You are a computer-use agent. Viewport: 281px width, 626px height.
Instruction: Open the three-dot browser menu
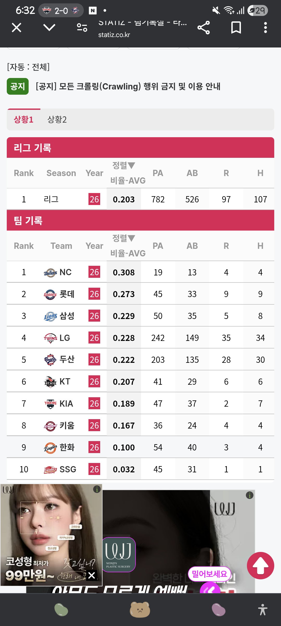(265, 28)
